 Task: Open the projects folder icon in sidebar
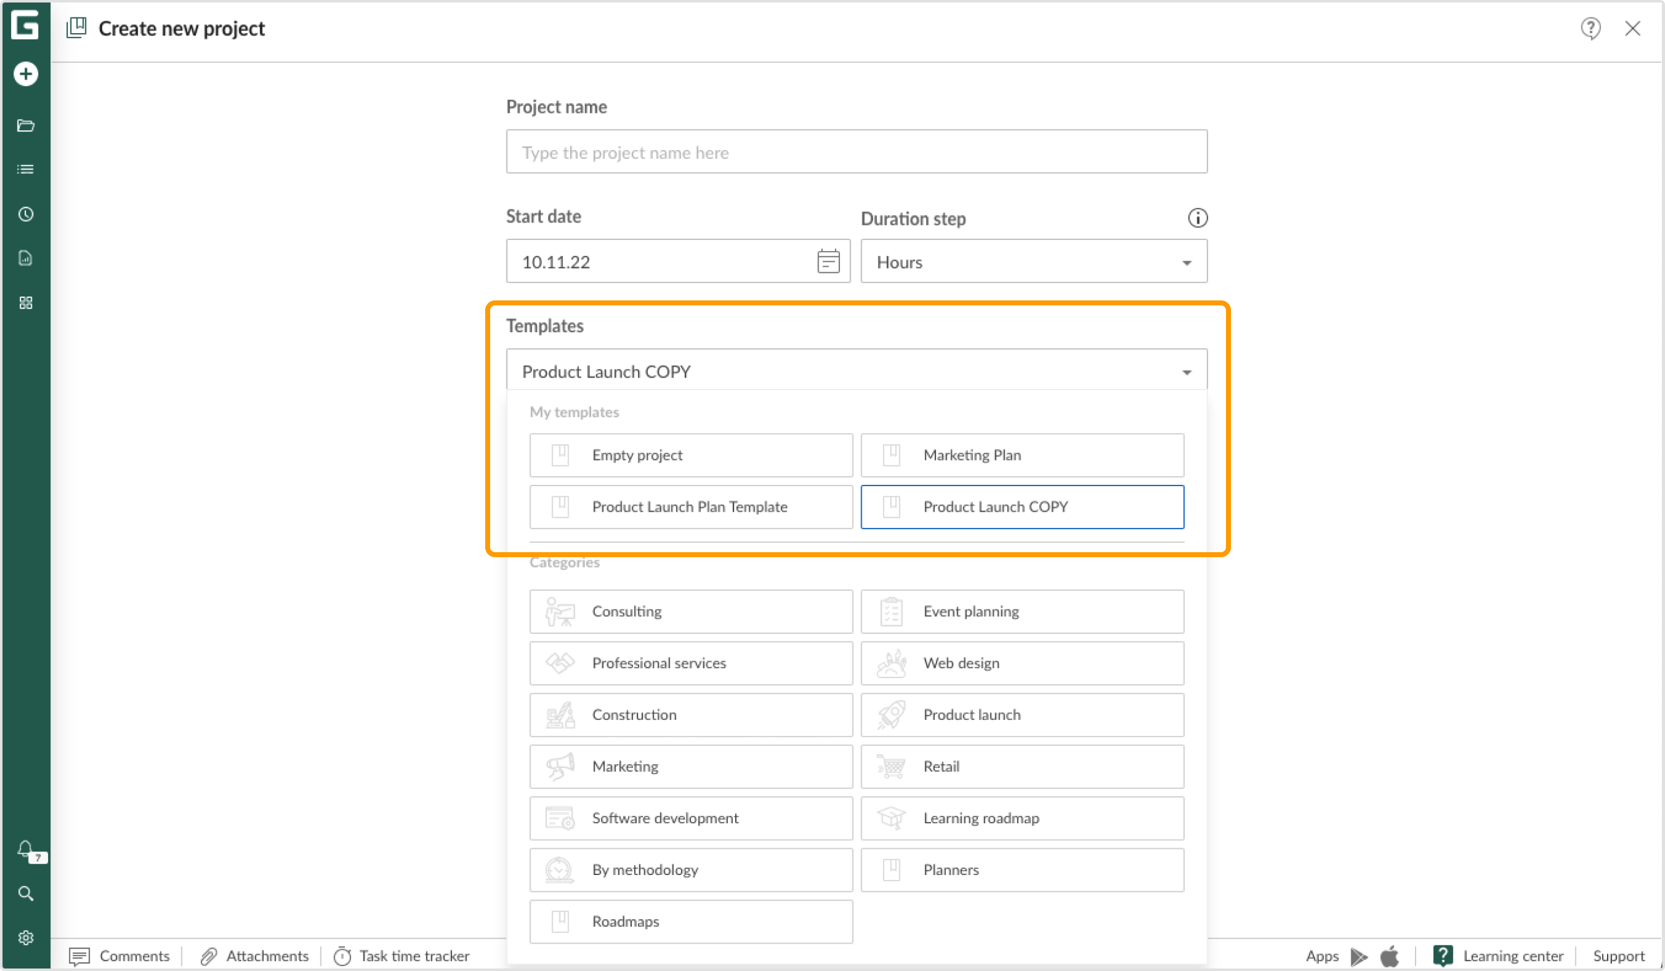(25, 125)
